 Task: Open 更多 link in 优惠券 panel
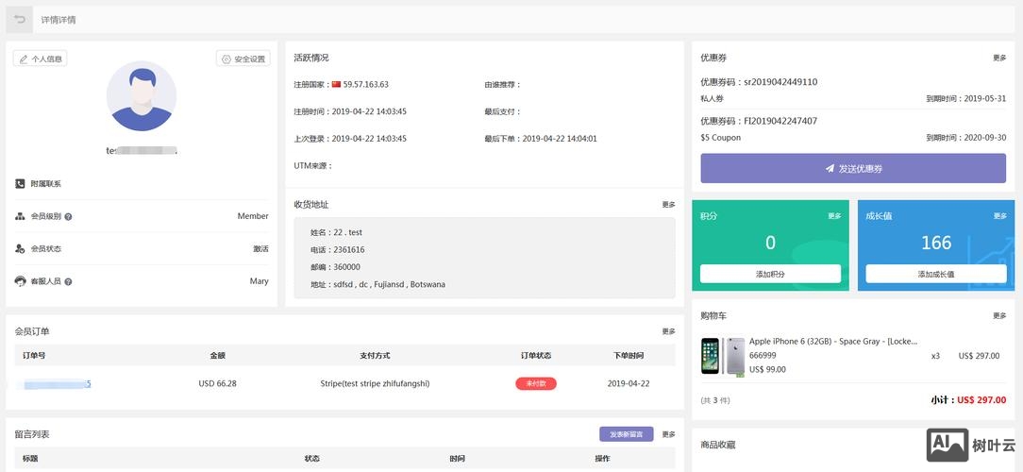point(999,58)
